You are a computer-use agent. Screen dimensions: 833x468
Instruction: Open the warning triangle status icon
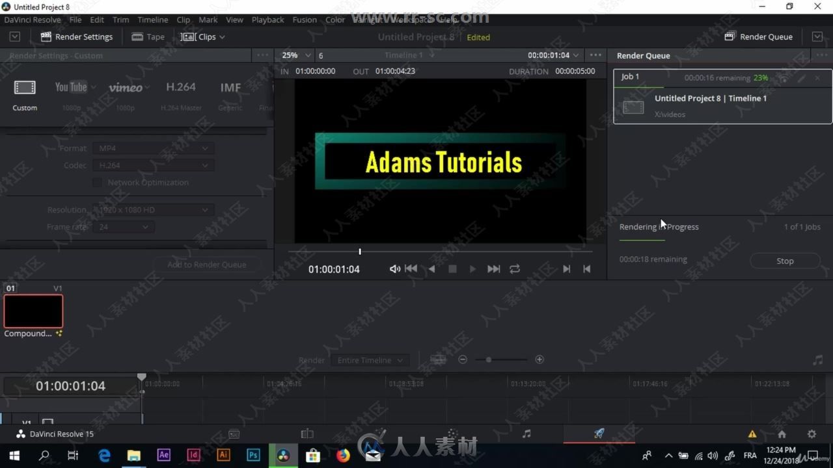pyautogui.click(x=752, y=434)
